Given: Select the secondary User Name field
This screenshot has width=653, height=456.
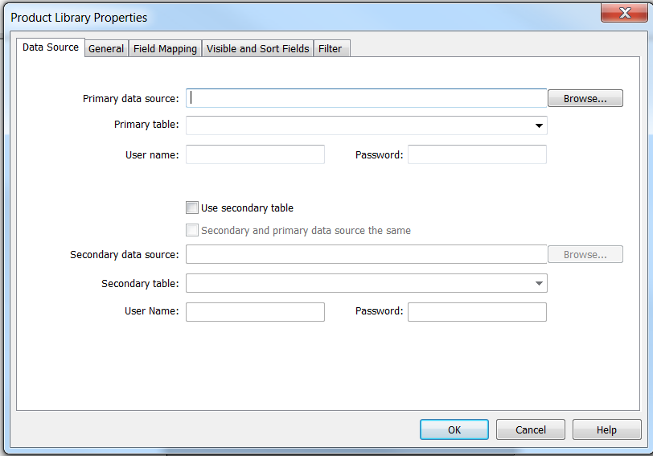Looking at the screenshot, I should pyautogui.click(x=255, y=311).
